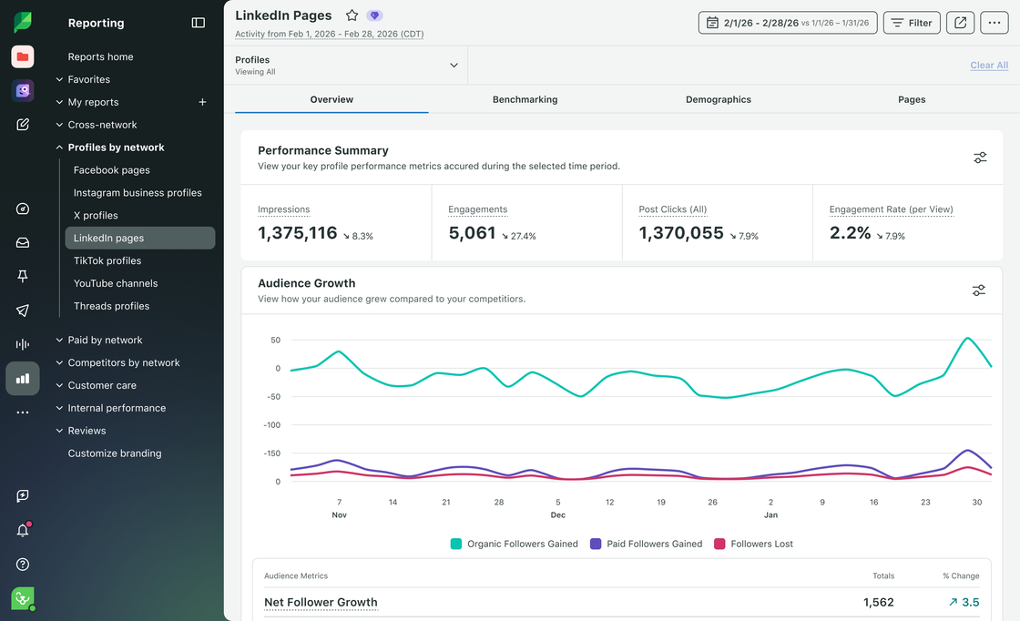Open the notifications bell icon
This screenshot has width=1020, height=621.
[23, 530]
